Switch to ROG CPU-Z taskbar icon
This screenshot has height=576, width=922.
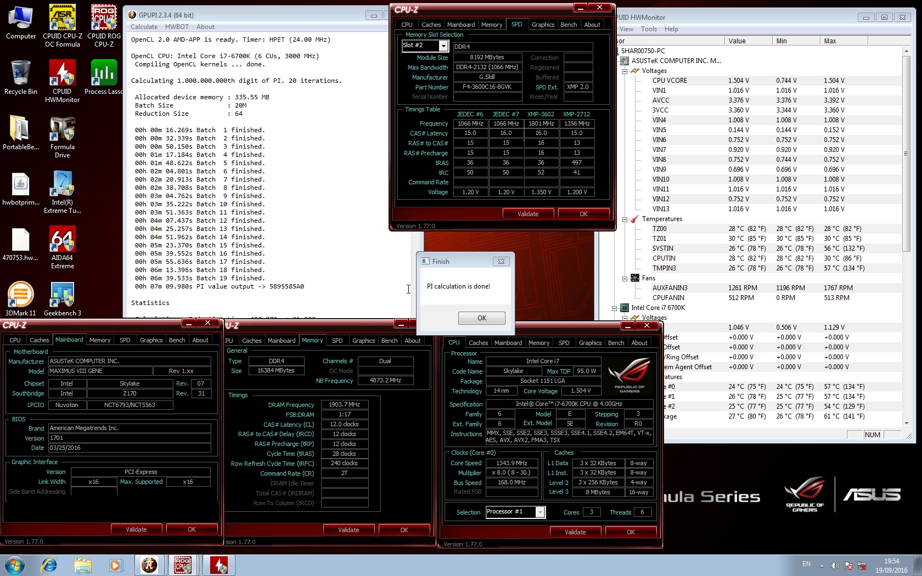coord(183,565)
